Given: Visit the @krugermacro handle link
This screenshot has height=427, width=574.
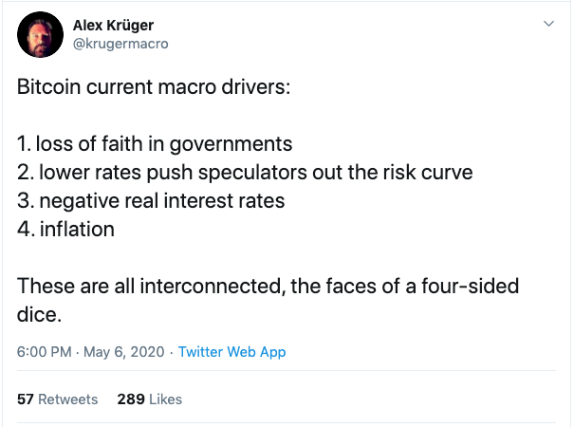Looking at the screenshot, I should tap(120, 44).
